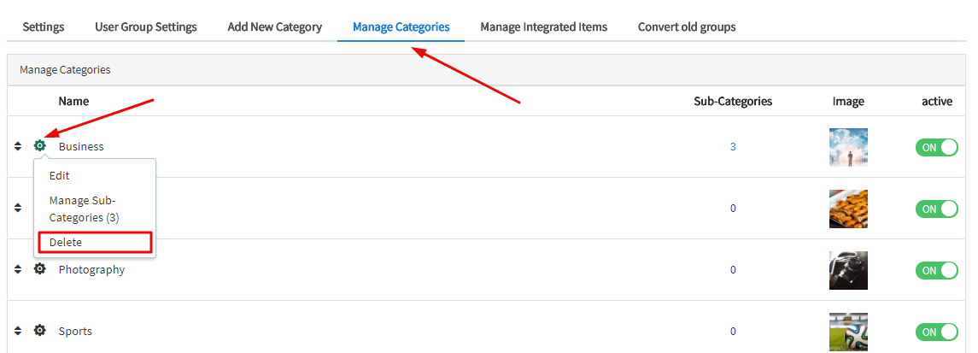This screenshot has height=353, width=978.
Task: Toggle the Sports category active switch
Action: (936, 332)
